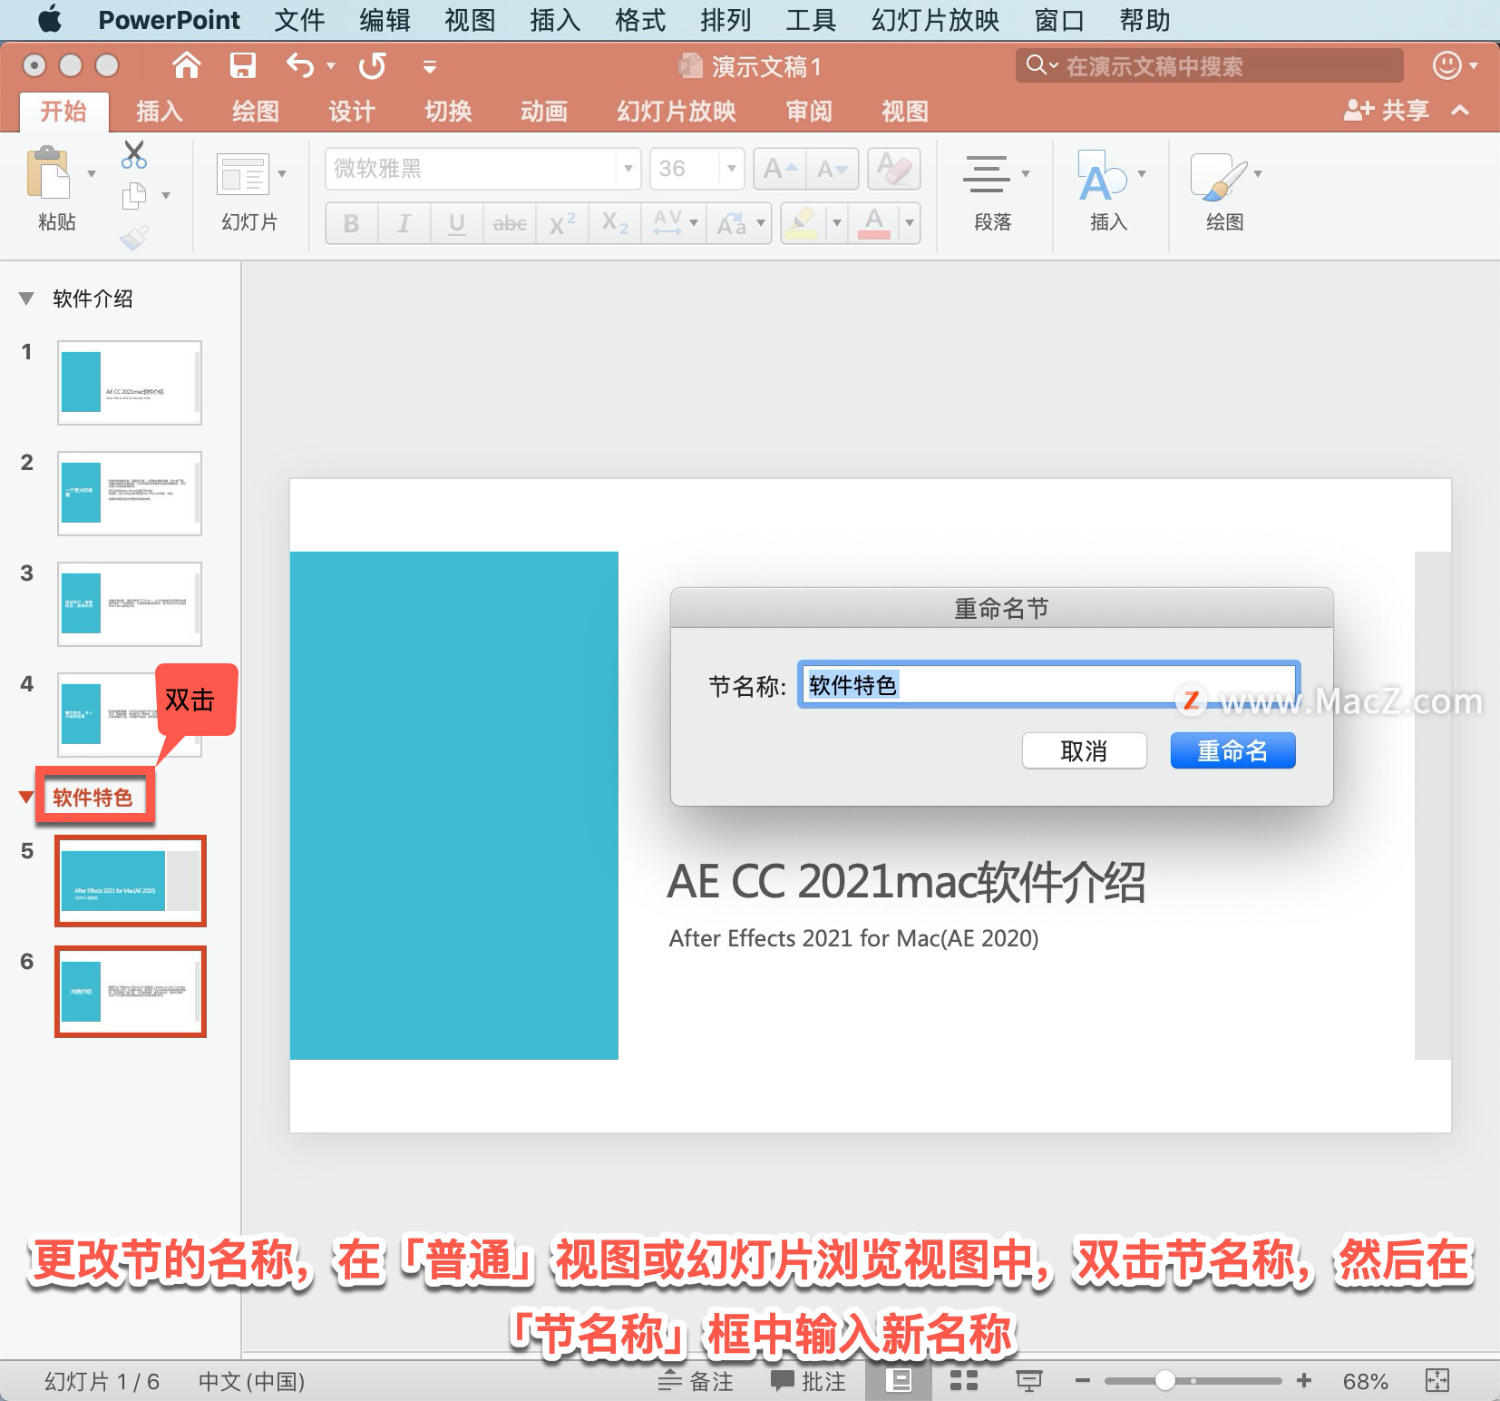The width and height of the screenshot is (1500, 1401).
Task: Switch to Normal view icon
Action: click(x=899, y=1381)
